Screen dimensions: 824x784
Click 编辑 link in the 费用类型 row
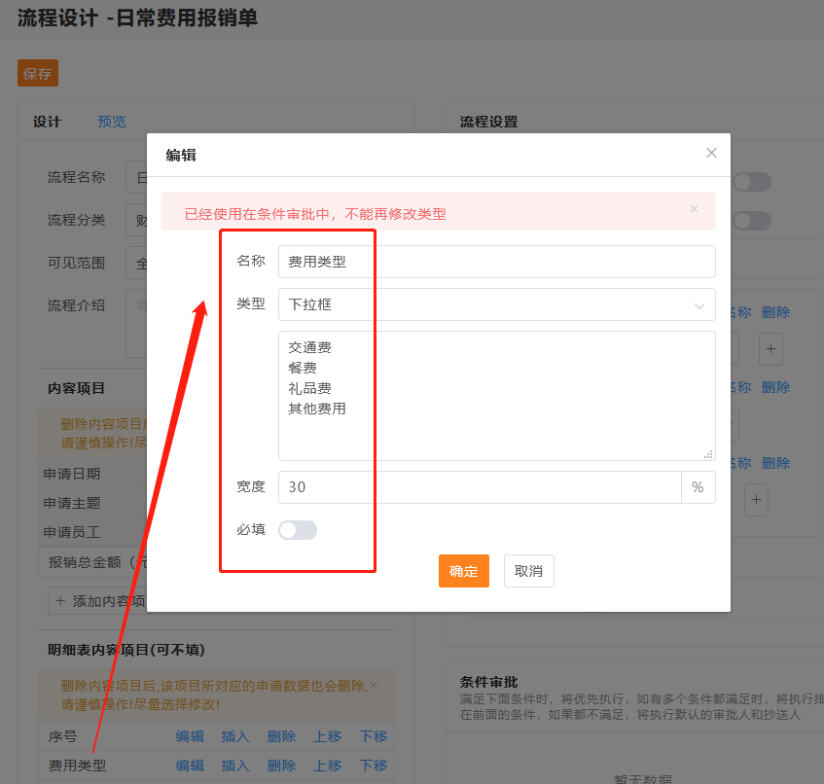pos(190,766)
